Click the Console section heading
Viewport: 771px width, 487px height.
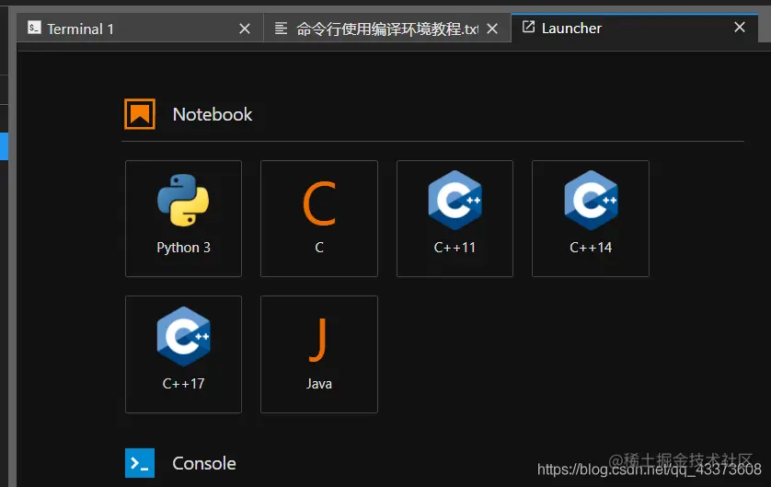204,463
